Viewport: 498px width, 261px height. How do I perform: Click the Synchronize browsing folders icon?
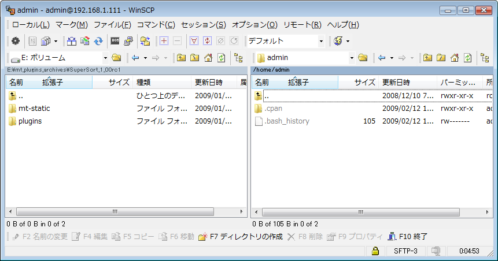[145, 41]
